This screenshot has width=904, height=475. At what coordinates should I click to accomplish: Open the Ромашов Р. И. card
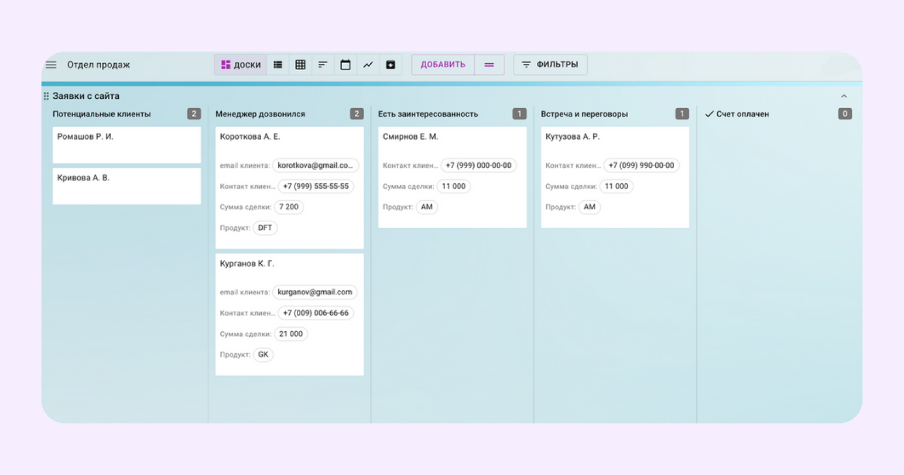tap(126, 144)
